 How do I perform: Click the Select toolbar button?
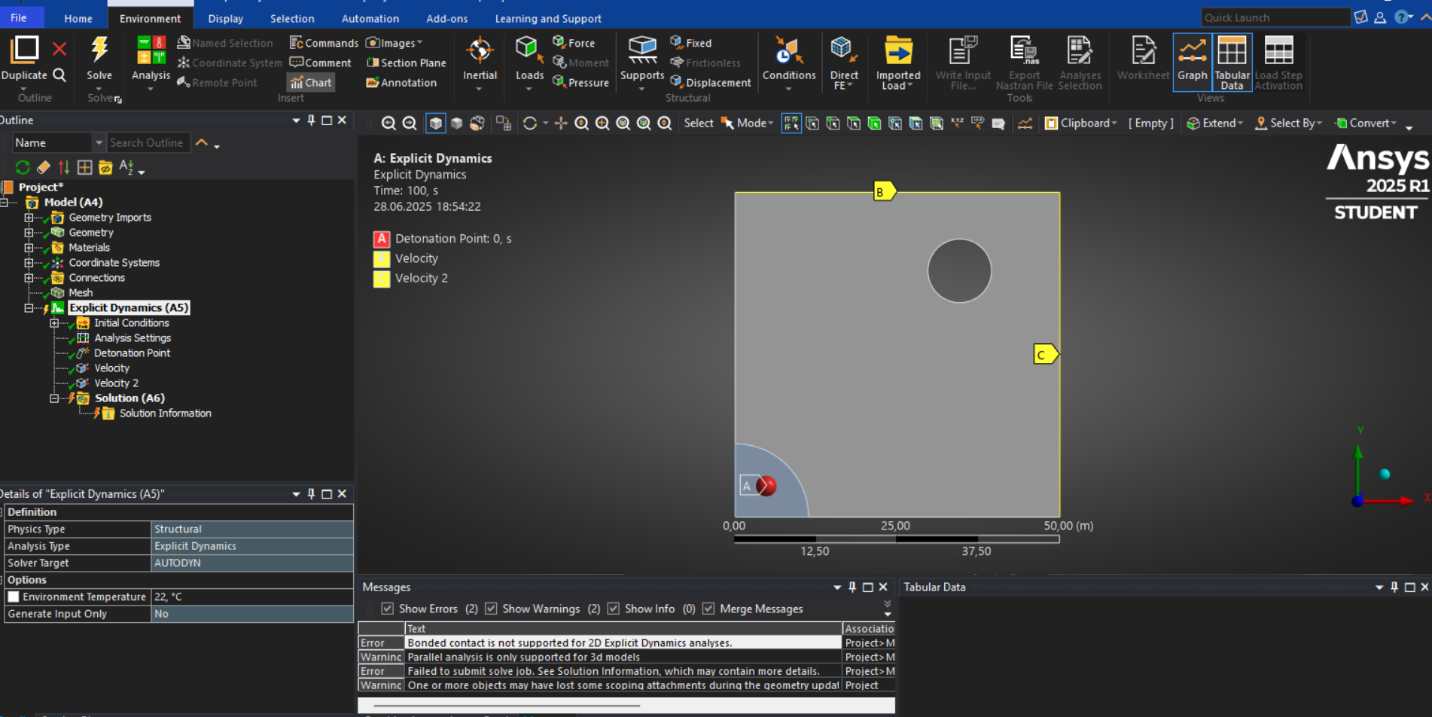click(x=698, y=123)
